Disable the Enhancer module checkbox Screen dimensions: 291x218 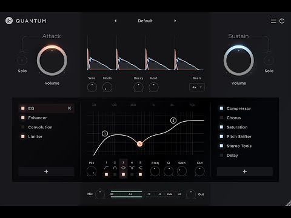pos(23,117)
